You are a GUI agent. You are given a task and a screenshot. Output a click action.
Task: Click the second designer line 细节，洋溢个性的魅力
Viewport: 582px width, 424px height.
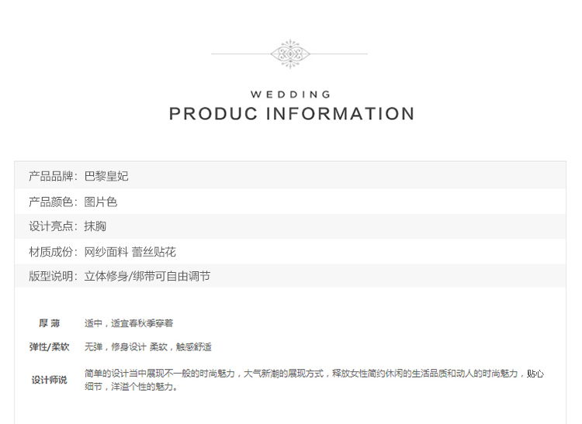coord(131,387)
